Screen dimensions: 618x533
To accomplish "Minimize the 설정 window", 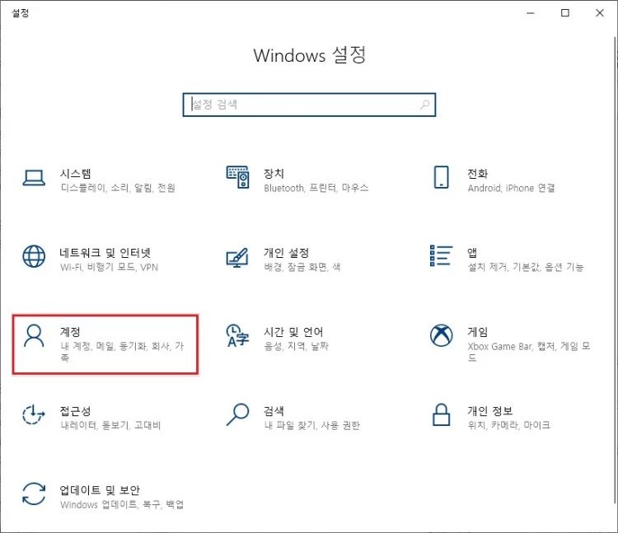I will 531,13.
